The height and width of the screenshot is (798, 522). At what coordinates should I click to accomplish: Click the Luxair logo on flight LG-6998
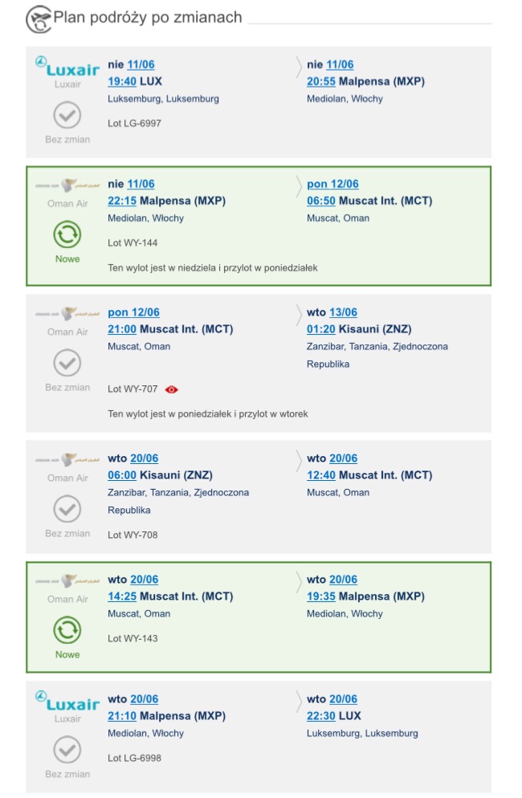67,702
